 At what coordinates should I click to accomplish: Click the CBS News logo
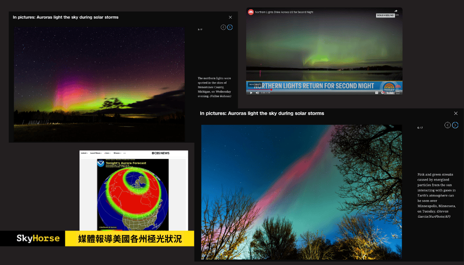click(x=160, y=153)
